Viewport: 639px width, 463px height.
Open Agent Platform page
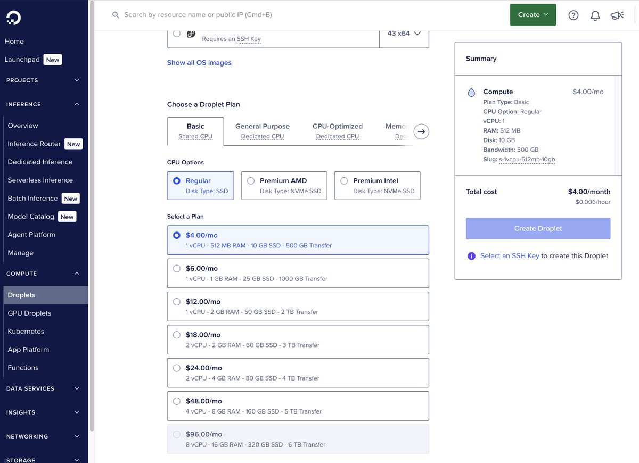(x=31, y=235)
